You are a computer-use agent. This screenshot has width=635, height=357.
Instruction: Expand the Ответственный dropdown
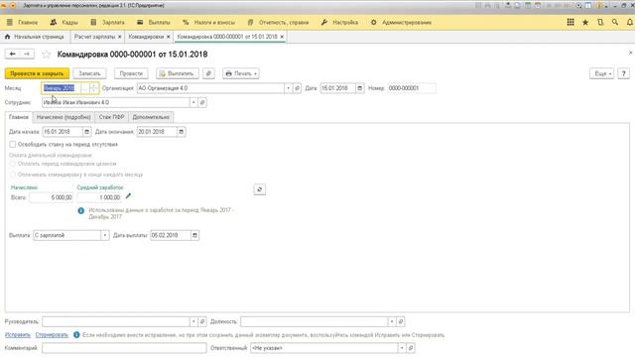tap(402, 348)
